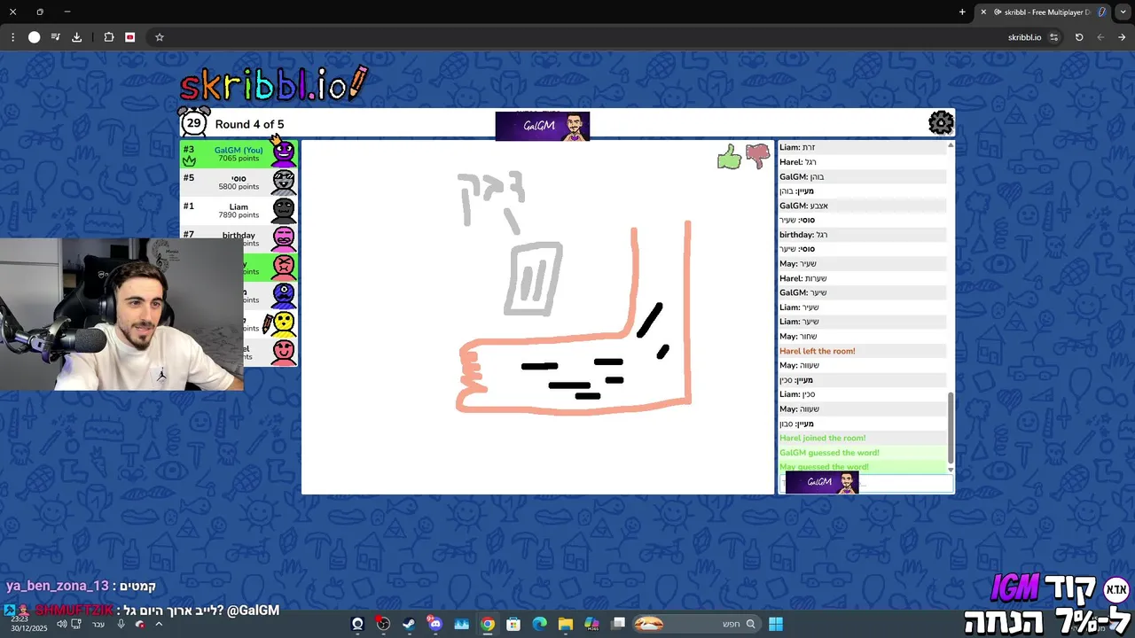The height and width of the screenshot is (638, 1135).
Task: Open site information icon beside skribbl.io
Action: click(x=1053, y=37)
